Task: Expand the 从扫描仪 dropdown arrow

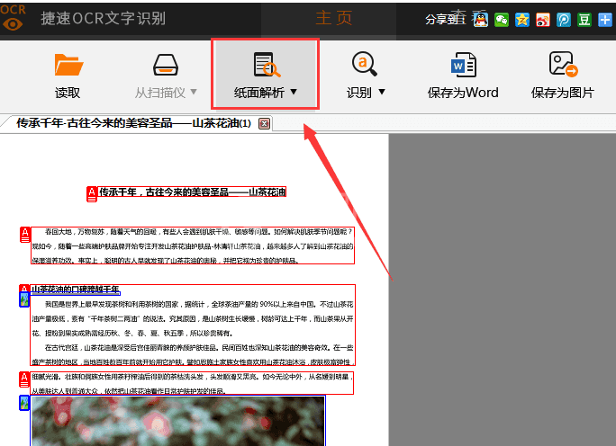Action: click(x=194, y=92)
